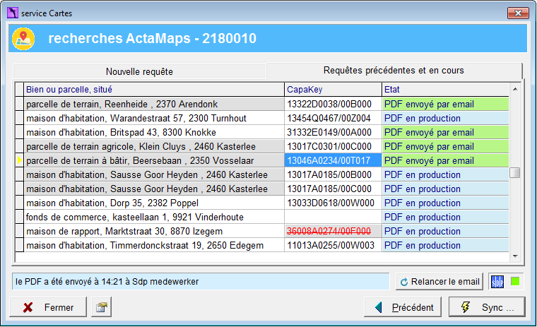
Task: Click Etat cell of the Vosselaar row
Action: pos(445,160)
